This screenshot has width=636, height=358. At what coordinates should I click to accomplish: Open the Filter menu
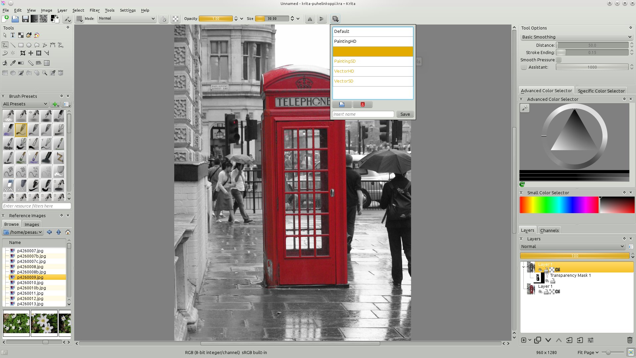pyautogui.click(x=94, y=10)
